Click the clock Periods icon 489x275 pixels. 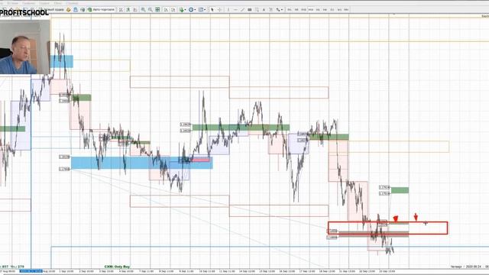point(191,10)
